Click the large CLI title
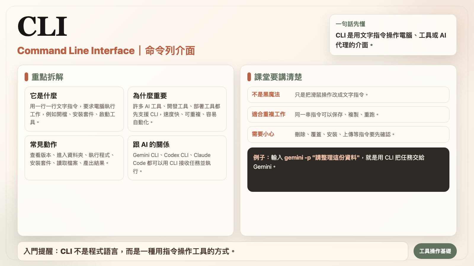The image size is (474, 266). [42, 27]
